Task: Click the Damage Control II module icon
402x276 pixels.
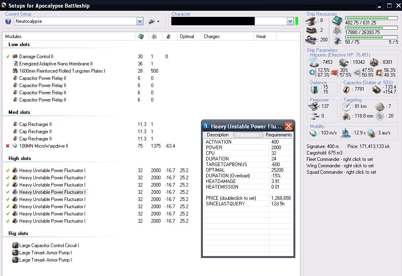Action: tap(15, 57)
